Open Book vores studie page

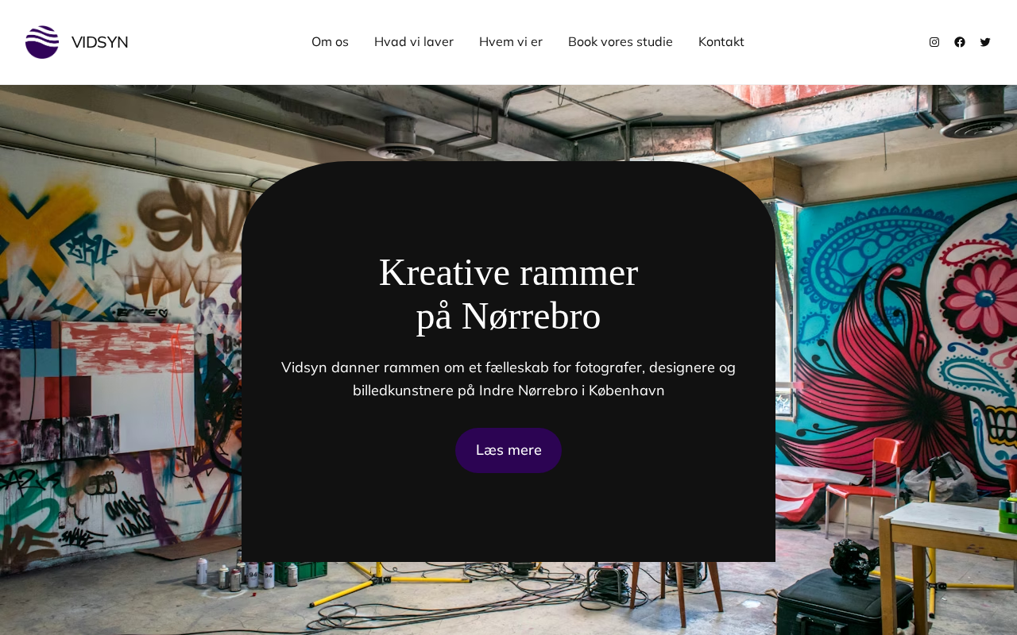tap(621, 42)
